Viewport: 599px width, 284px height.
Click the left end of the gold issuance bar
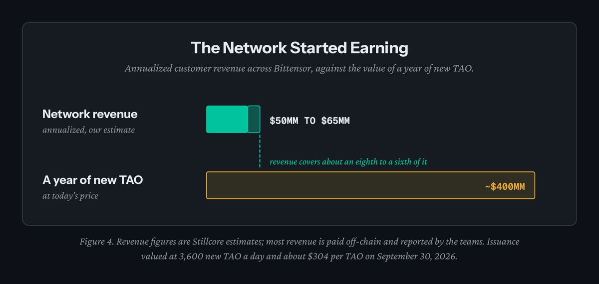coord(210,185)
